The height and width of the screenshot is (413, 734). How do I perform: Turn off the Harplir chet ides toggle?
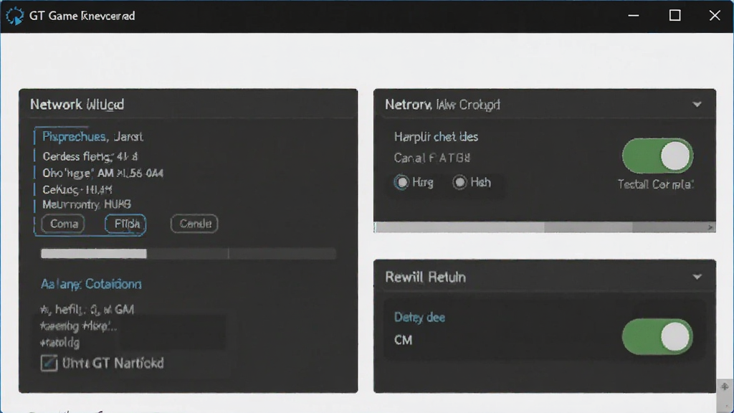click(x=657, y=156)
